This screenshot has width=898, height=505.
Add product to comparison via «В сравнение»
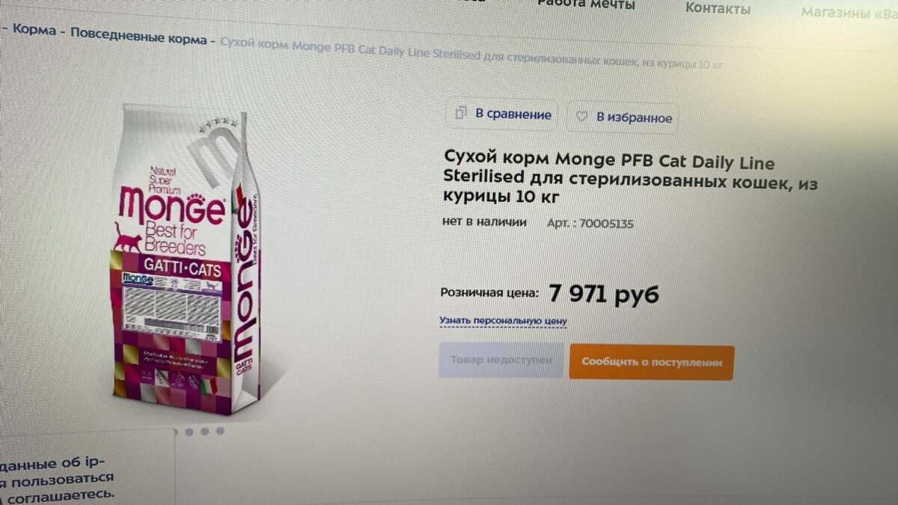[x=503, y=114]
